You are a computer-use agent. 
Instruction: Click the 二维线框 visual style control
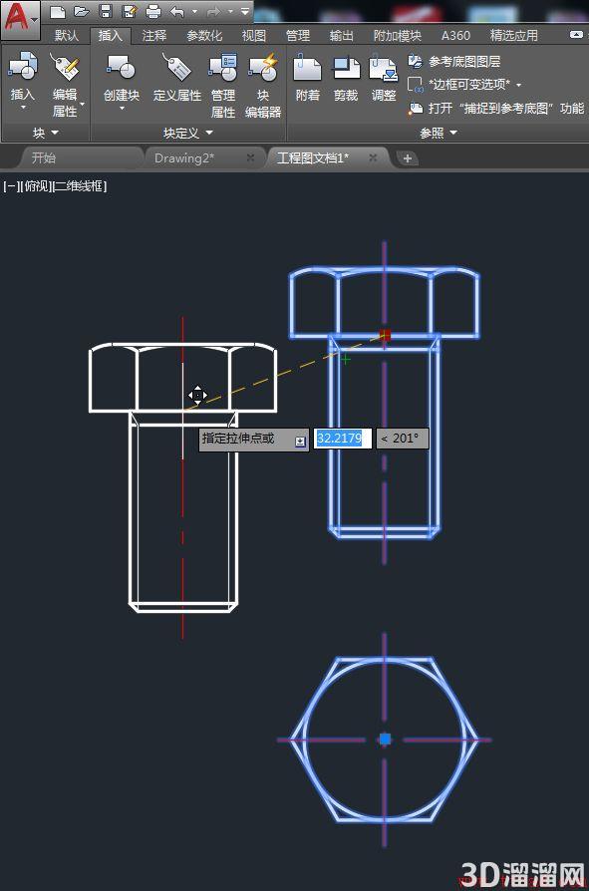[80, 185]
